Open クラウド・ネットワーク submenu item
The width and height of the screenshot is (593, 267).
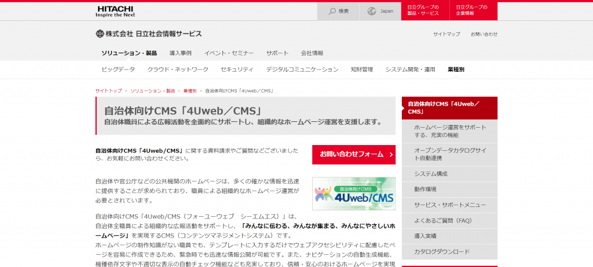click(178, 69)
